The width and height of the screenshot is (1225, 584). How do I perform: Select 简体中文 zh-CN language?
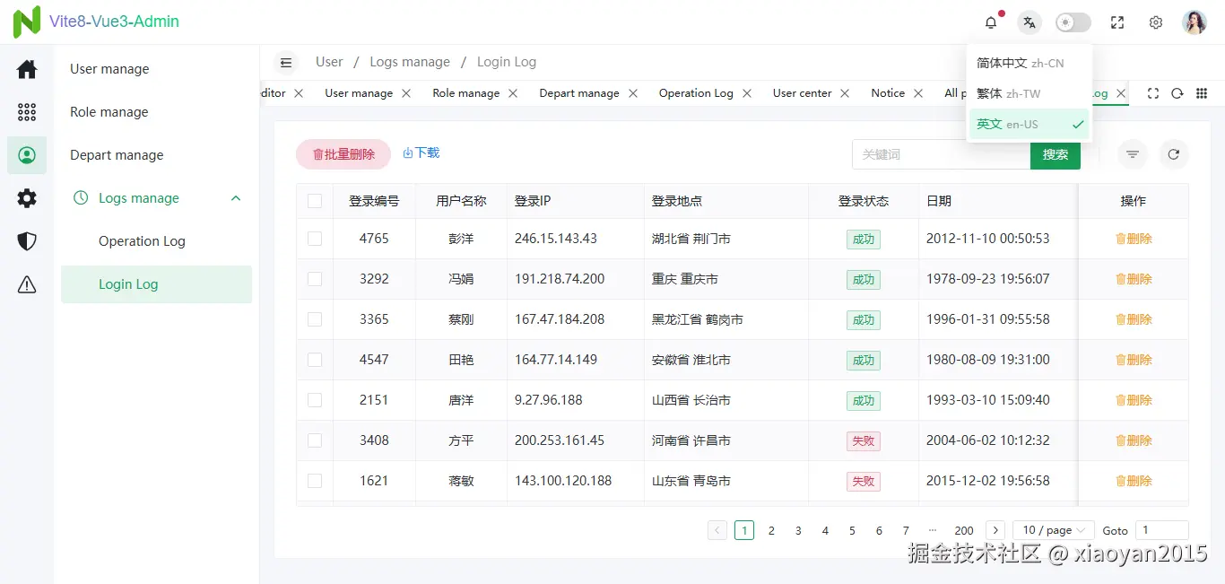1030,64
